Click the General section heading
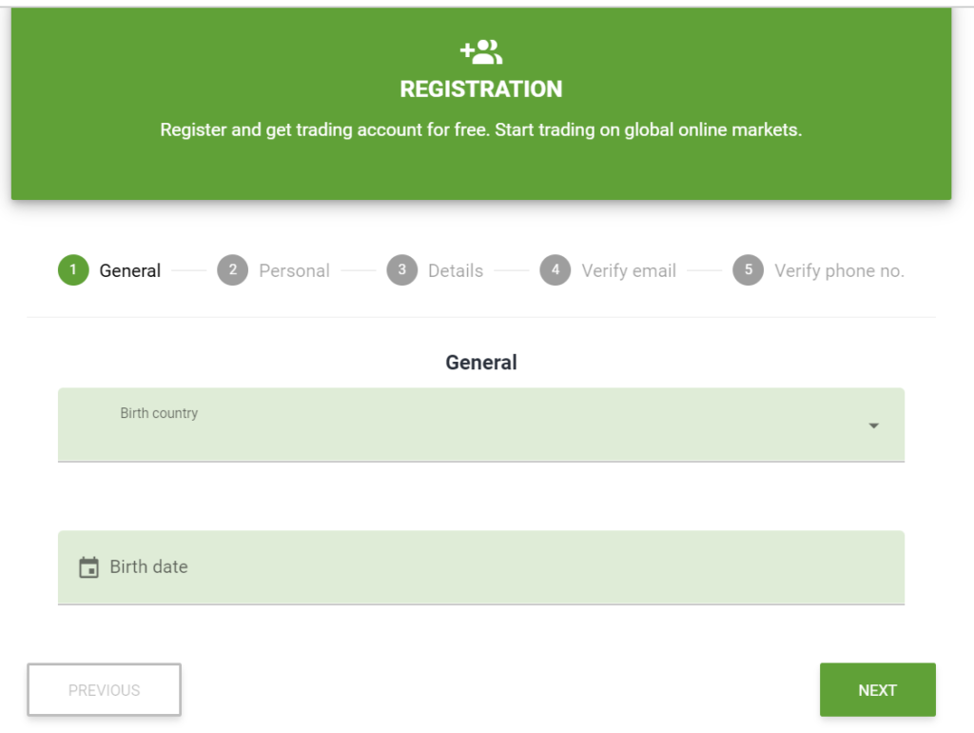Image resolution: width=974 pixels, height=733 pixels. pyautogui.click(x=481, y=362)
